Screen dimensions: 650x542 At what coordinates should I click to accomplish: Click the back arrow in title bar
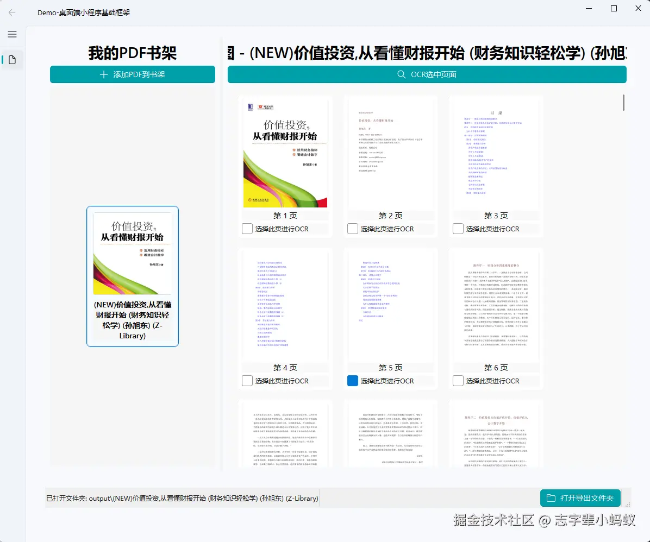pos(12,12)
